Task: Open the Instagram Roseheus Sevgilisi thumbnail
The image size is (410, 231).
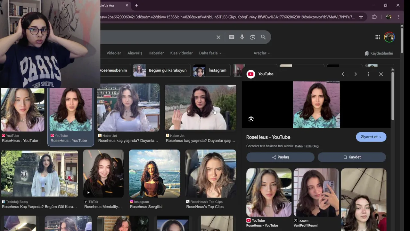Action: click(154, 174)
